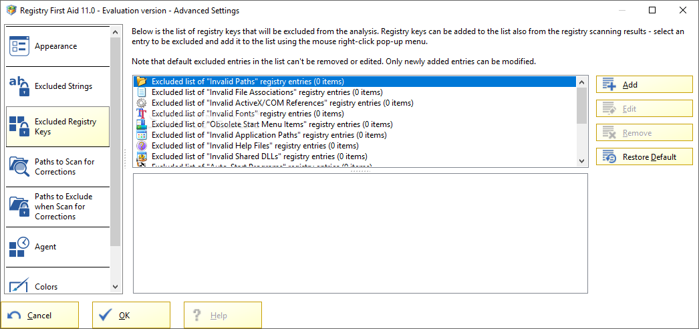Image resolution: width=699 pixels, height=329 pixels.
Task: Select the Excluded Registry Keys page
Action: click(57, 126)
